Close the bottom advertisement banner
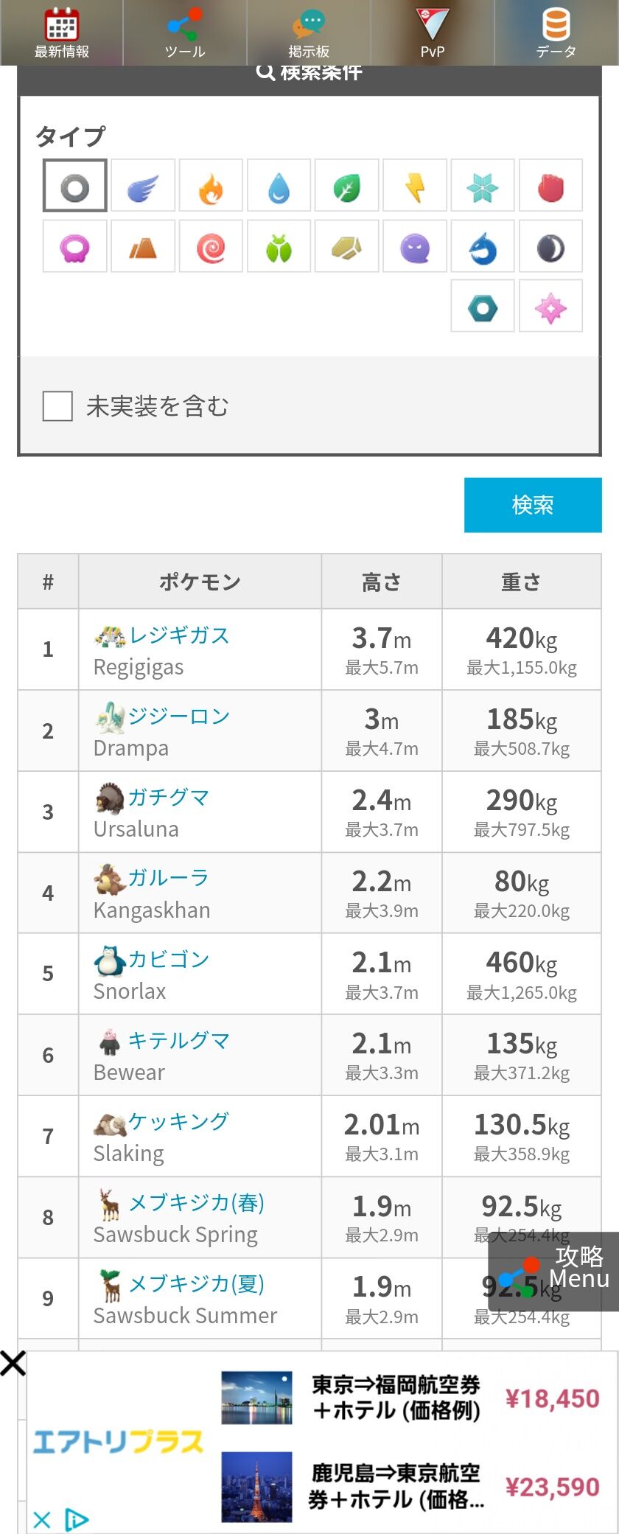The width and height of the screenshot is (619, 1534). (13, 1364)
